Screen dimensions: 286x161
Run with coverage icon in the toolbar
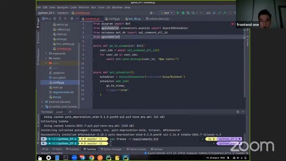coord(188,13)
